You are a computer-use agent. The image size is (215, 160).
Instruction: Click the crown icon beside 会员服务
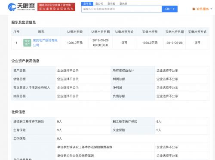click(x=194, y=9)
